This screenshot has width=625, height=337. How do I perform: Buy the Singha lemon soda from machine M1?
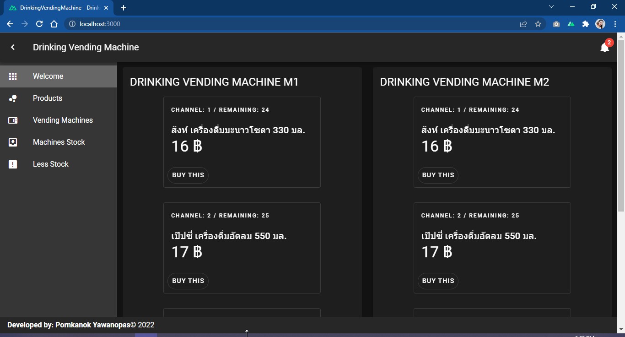(188, 175)
